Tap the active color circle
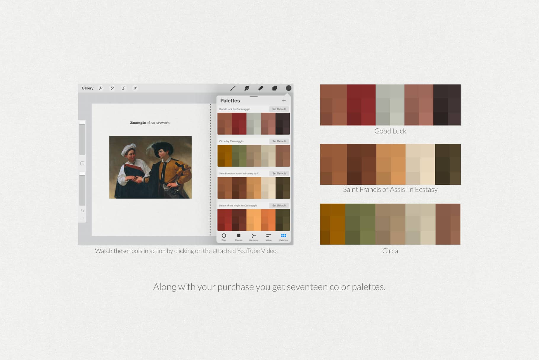 pos(288,88)
